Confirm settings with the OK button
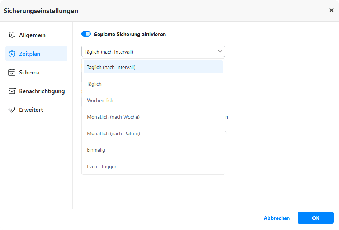 (x=315, y=218)
